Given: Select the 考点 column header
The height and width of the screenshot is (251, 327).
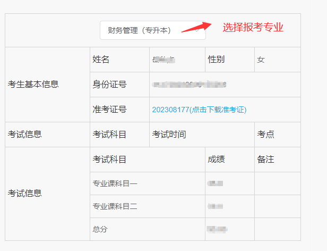Looking at the screenshot, I should pyautogui.click(x=265, y=135).
